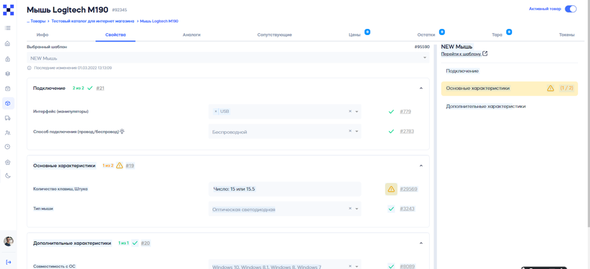Collapse the Дополнительные характеристики section
The width and height of the screenshot is (590, 269).
tap(421, 243)
